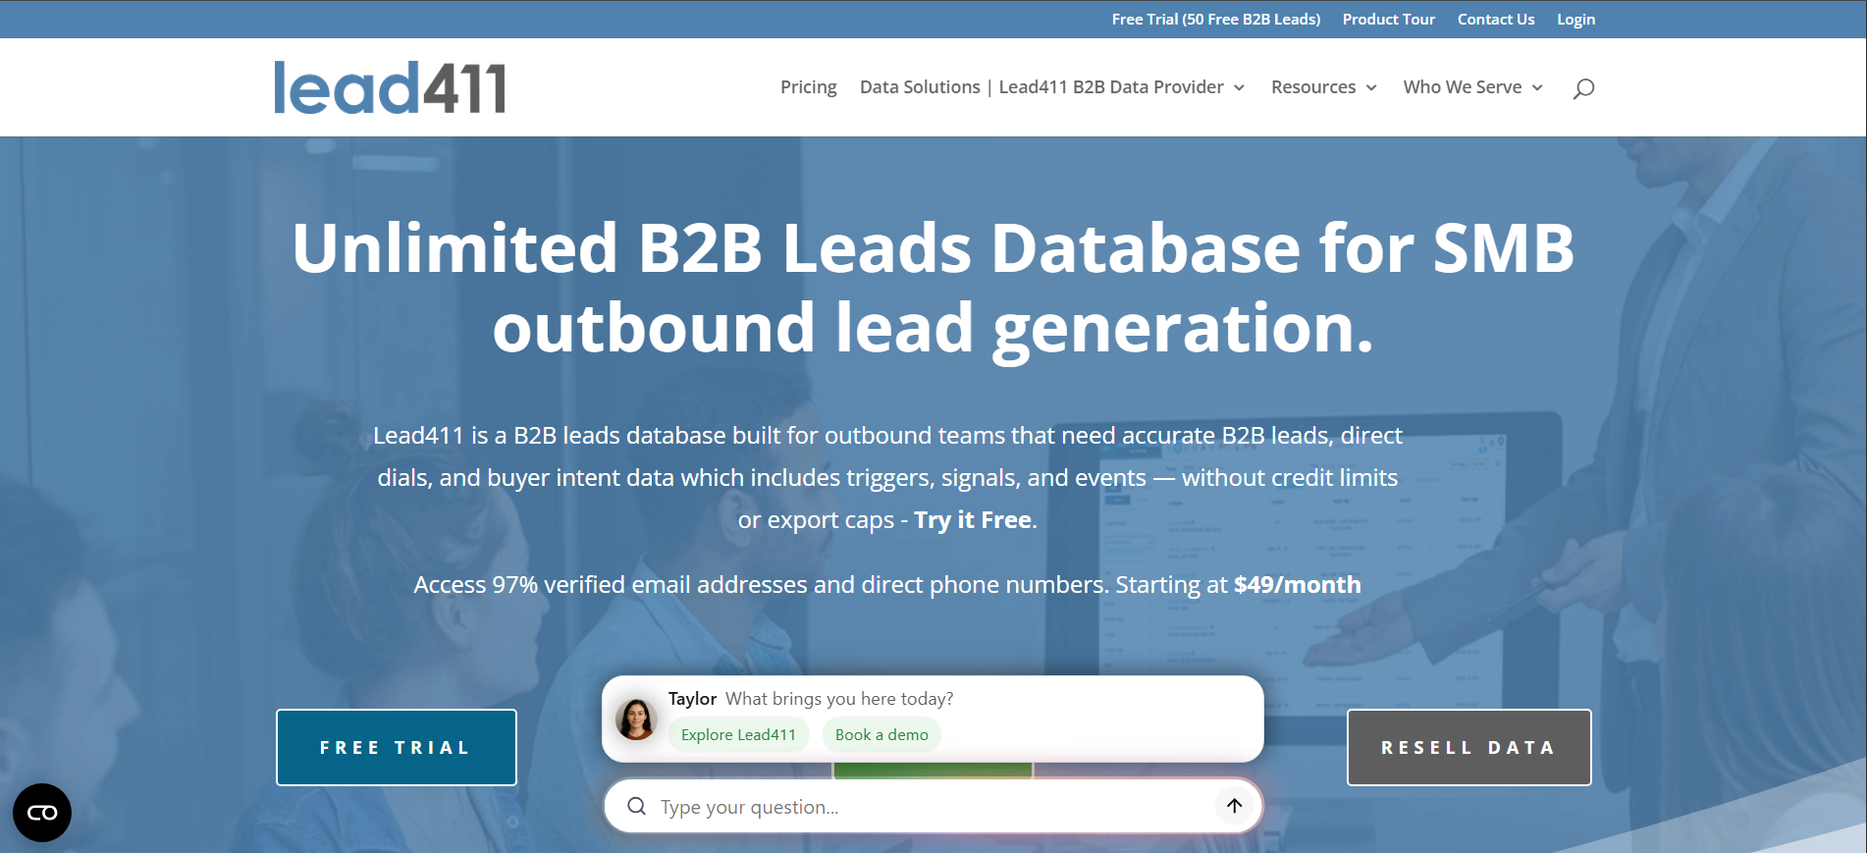Focus the Type your question input field
Viewport: 1867px width, 853px height.
point(933,807)
